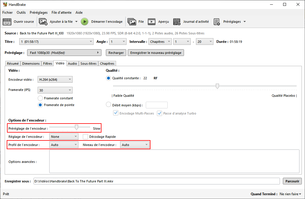Image resolution: width=305 pixels, height=199 pixels.
Task: Open the File queue icon
Action: coord(132,22)
